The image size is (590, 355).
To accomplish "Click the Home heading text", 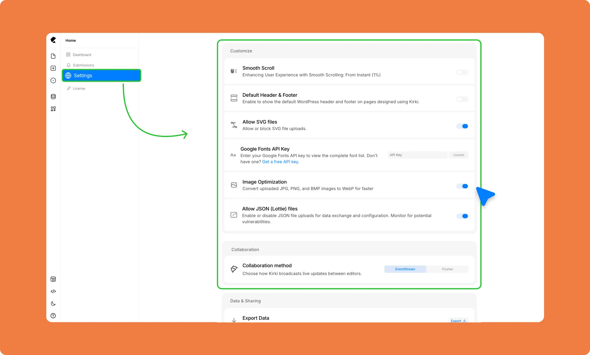I will (x=71, y=41).
